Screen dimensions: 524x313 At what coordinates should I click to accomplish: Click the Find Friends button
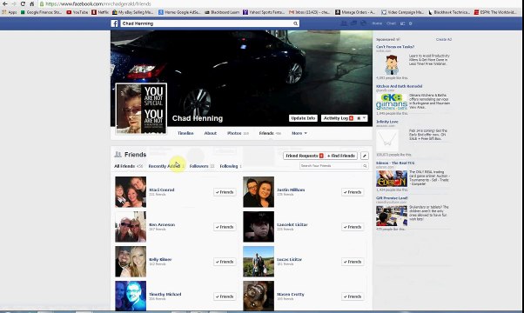point(341,156)
